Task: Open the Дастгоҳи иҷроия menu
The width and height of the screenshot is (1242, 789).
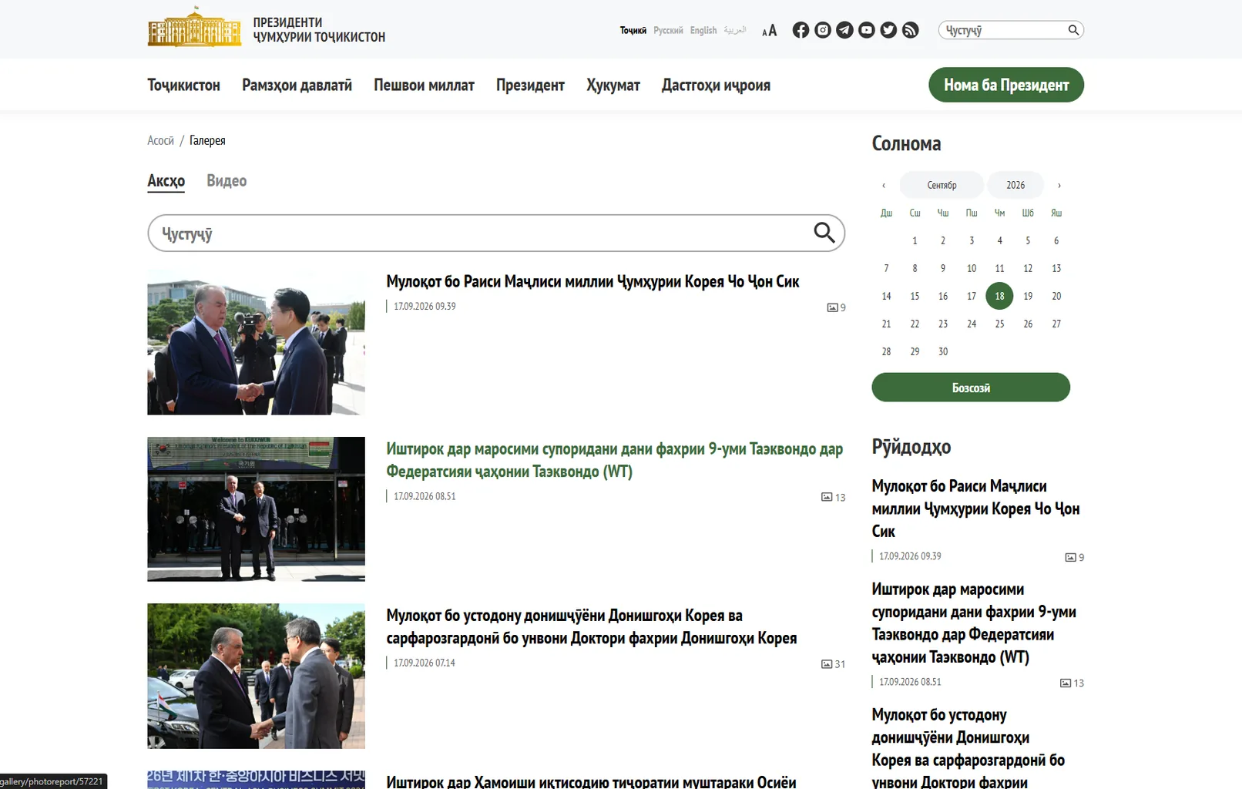Action: point(716,85)
